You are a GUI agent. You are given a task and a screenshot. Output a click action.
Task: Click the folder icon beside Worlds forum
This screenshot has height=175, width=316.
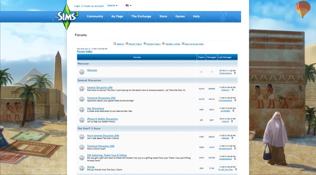pyautogui.click(x=82, y=168)
